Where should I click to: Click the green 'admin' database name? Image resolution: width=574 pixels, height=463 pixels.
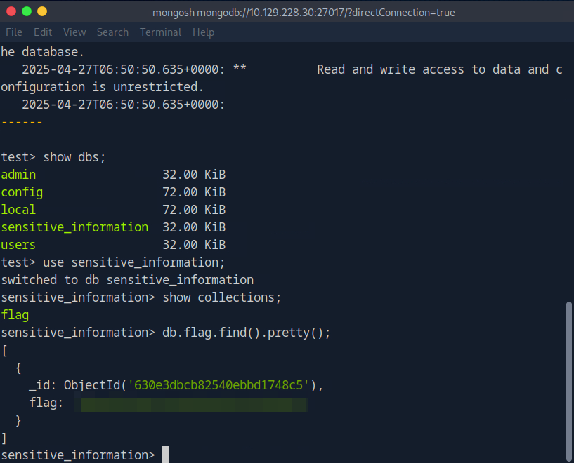coord(18,175)
